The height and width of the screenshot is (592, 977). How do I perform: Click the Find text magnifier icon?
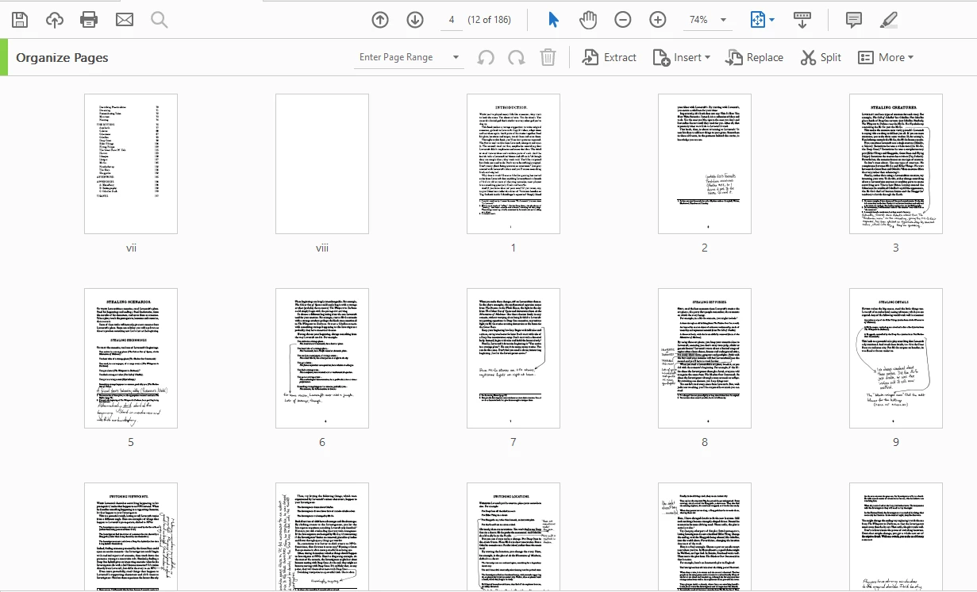[160, 20]
